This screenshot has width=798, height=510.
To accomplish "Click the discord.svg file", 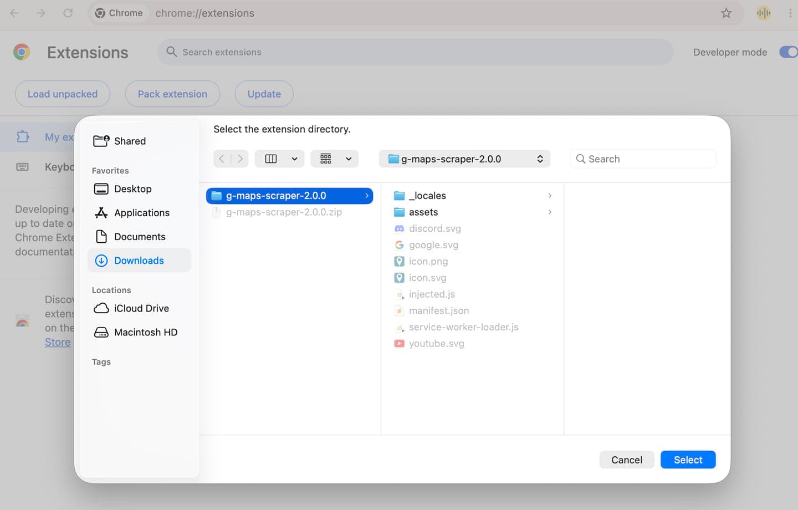I will coord(434,228).
